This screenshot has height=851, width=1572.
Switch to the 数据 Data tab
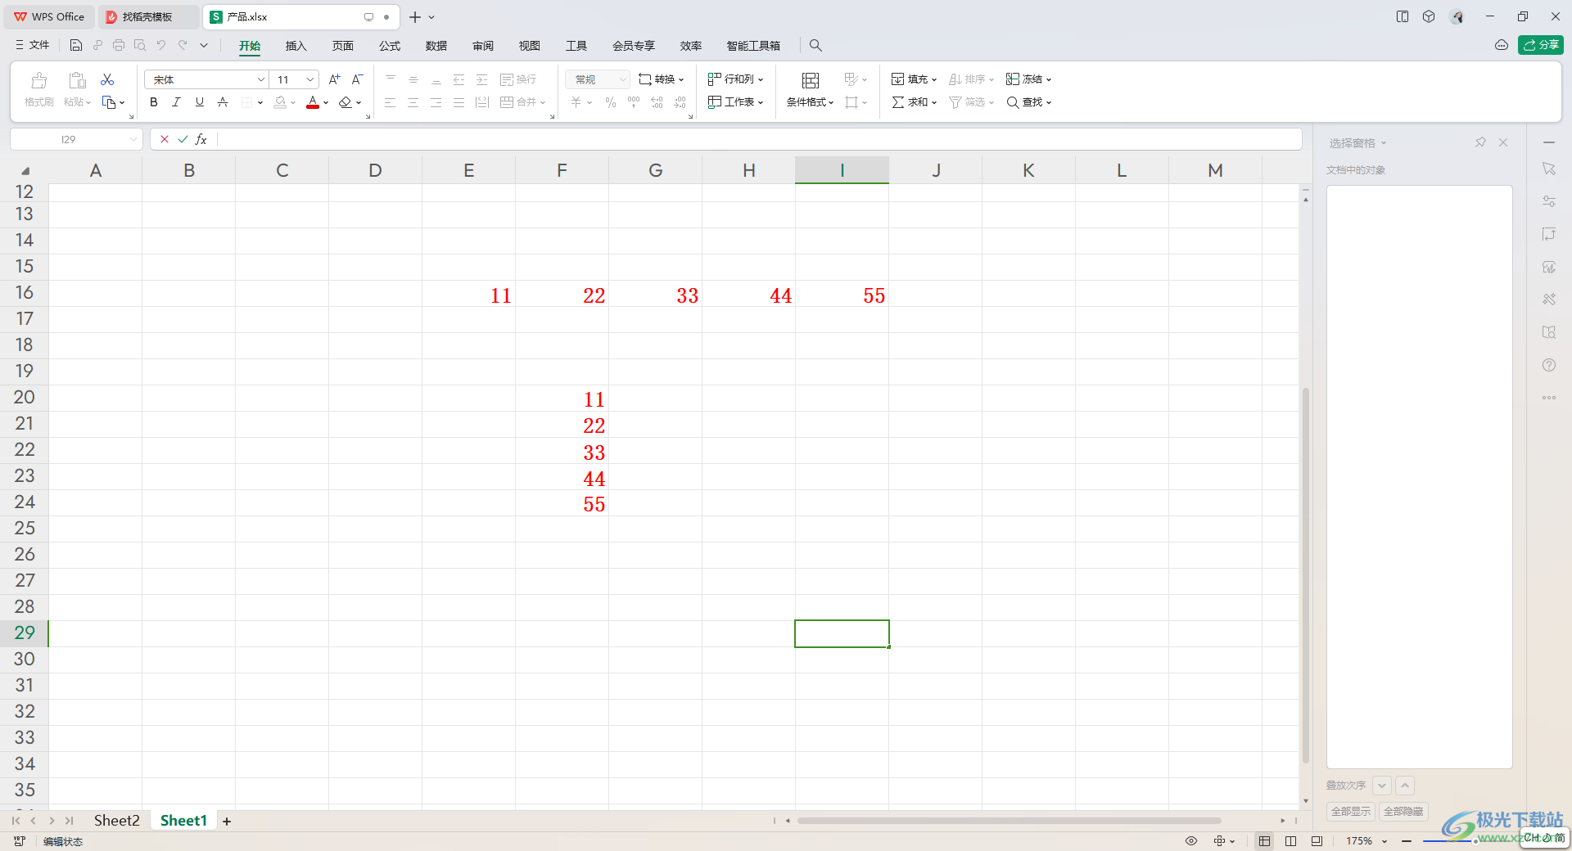[x=436, y=46]
